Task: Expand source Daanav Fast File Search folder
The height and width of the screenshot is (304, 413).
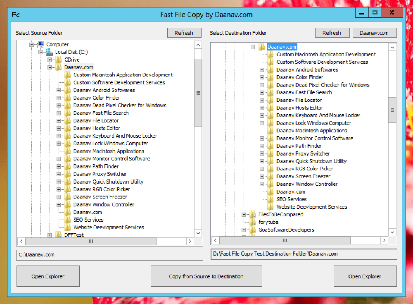Action: [x=59, y=113]
